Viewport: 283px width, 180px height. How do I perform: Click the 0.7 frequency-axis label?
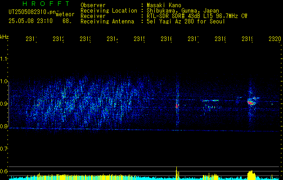coord(4,148)
